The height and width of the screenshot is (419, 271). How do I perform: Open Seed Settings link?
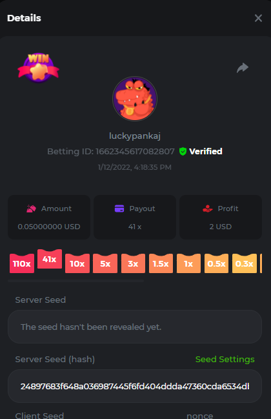[x=225, y=360]
